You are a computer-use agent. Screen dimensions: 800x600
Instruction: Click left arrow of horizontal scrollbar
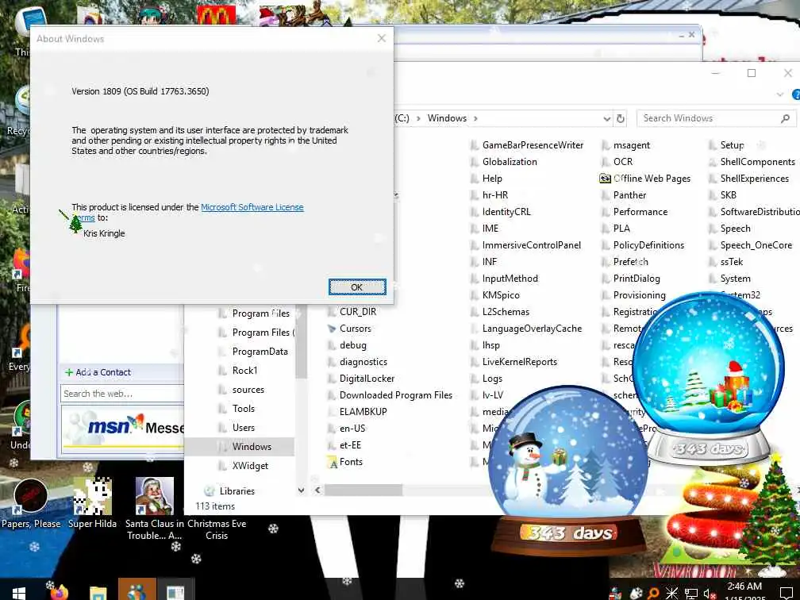click(x=317, y=490)
